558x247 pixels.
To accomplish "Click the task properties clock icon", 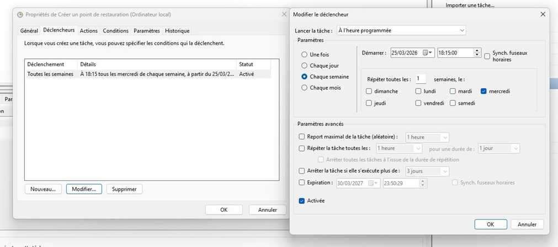I will pyautogui.click(x=20, y=15).
